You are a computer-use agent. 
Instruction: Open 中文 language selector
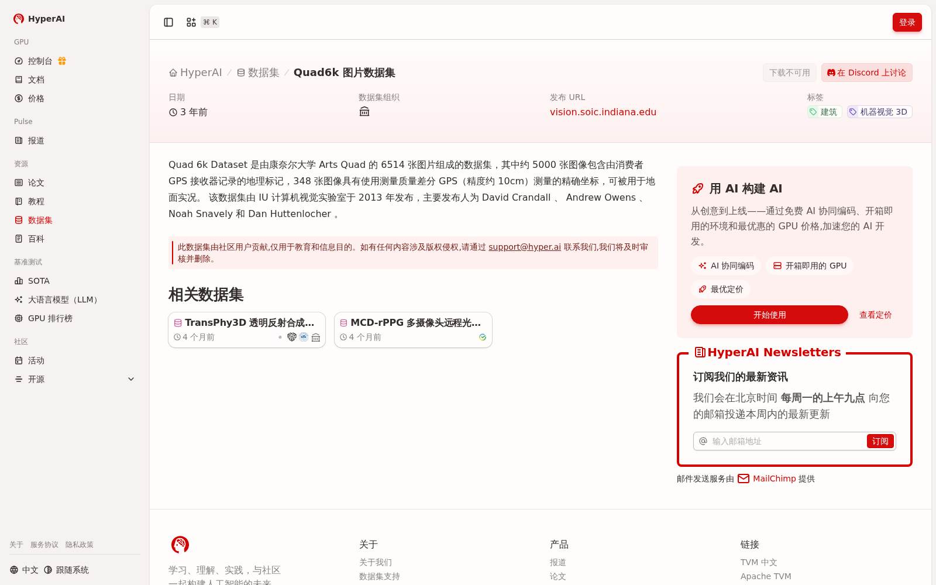[24, 570]
